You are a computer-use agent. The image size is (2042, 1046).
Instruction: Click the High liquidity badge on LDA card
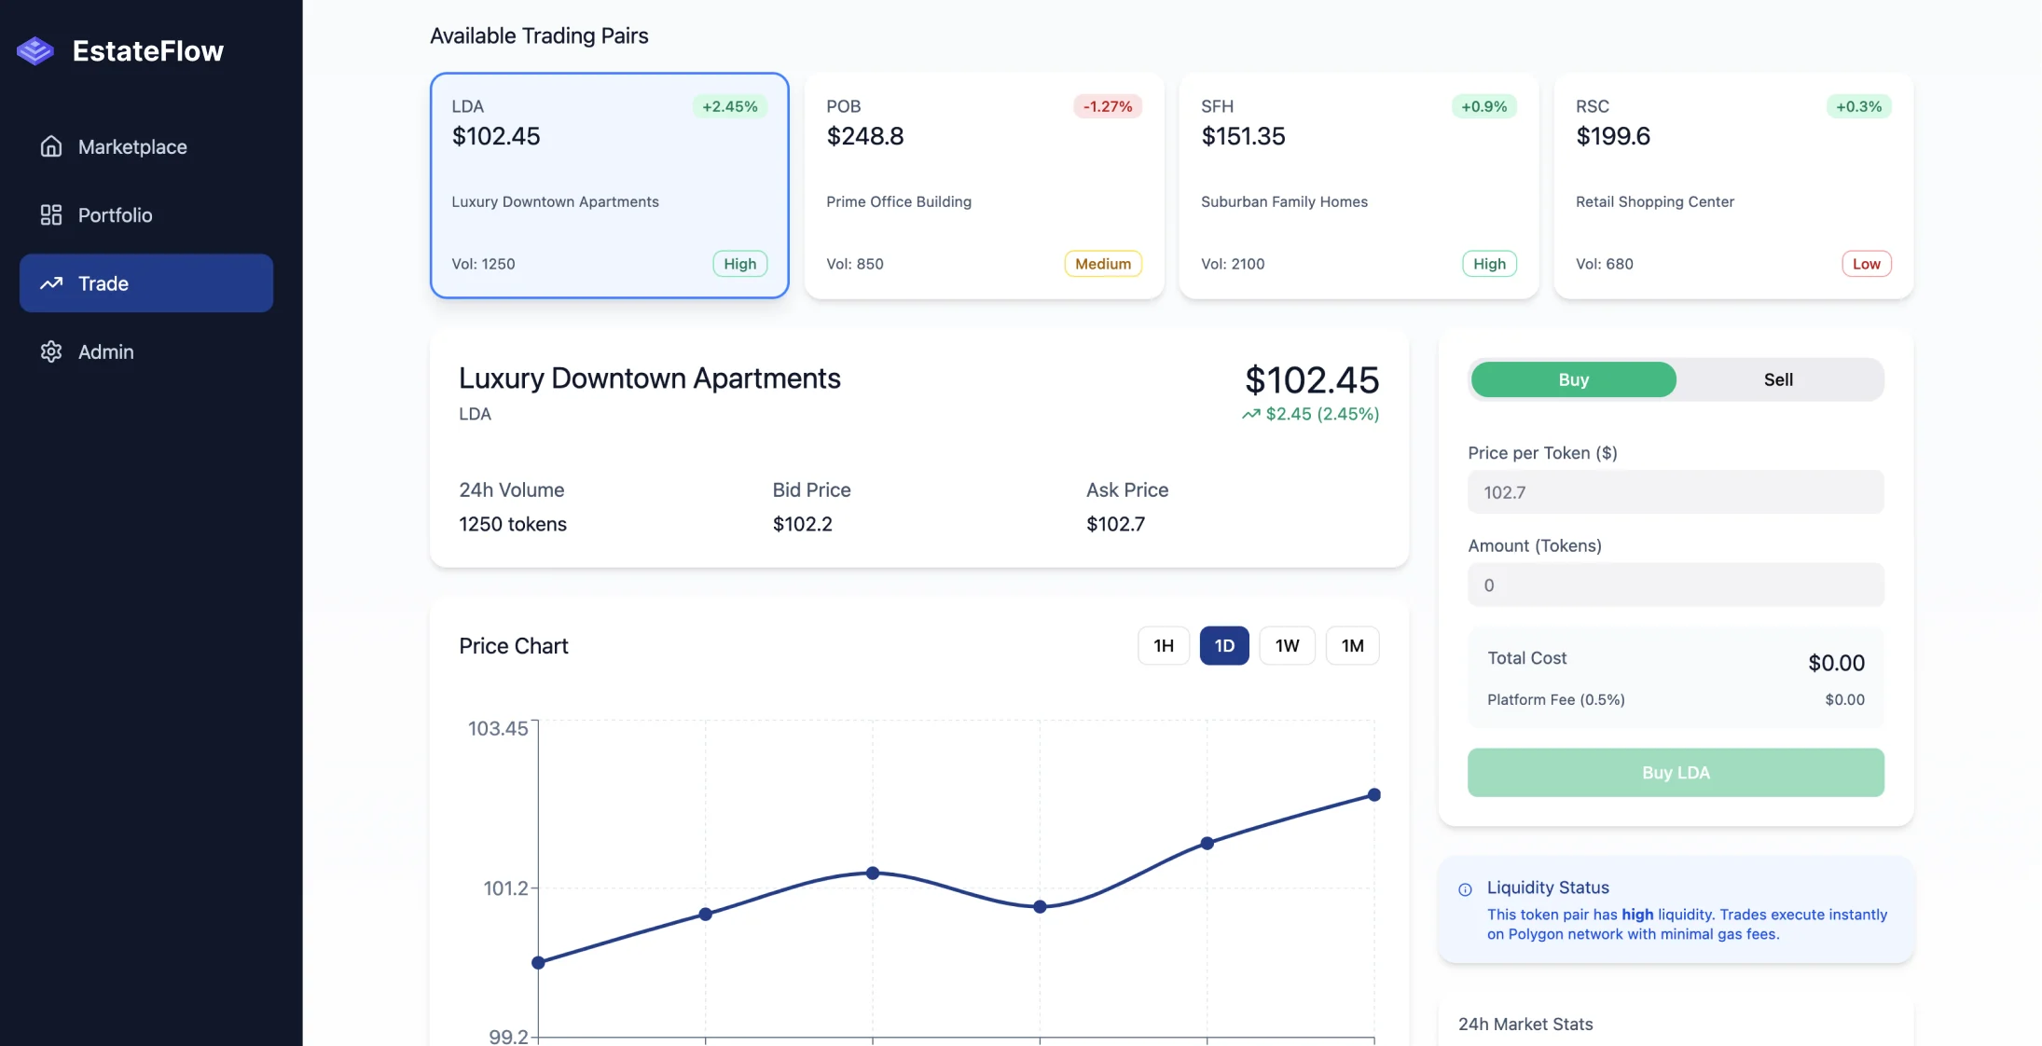pos(738,264)
